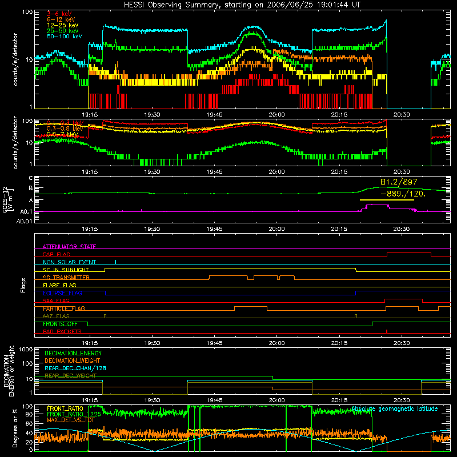This screenshot has height=457, width=457.
Task: Select the FLARE_FLAG label
Action: coord(59,285)
